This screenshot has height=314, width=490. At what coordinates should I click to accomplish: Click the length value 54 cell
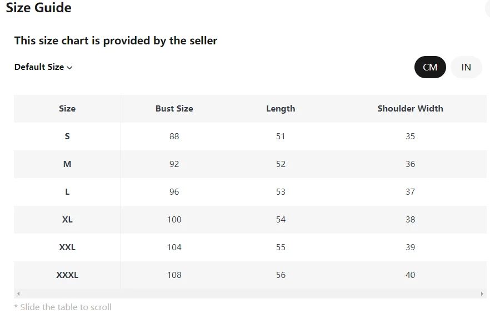pyautogui.click(x=281, y=220)
